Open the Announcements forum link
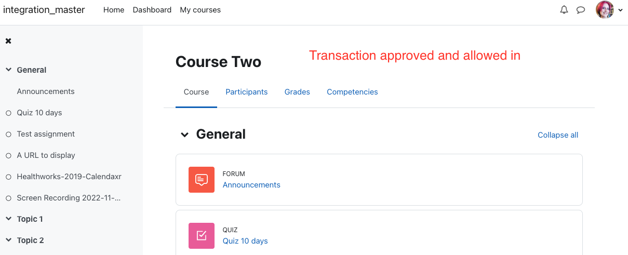 coord(251,185)
